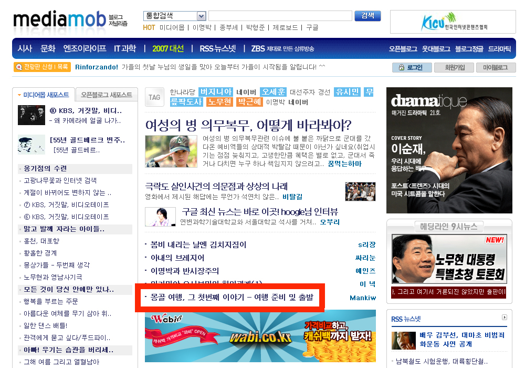
Task: Select the 오세훈 tag
Action: click(273, 92)
